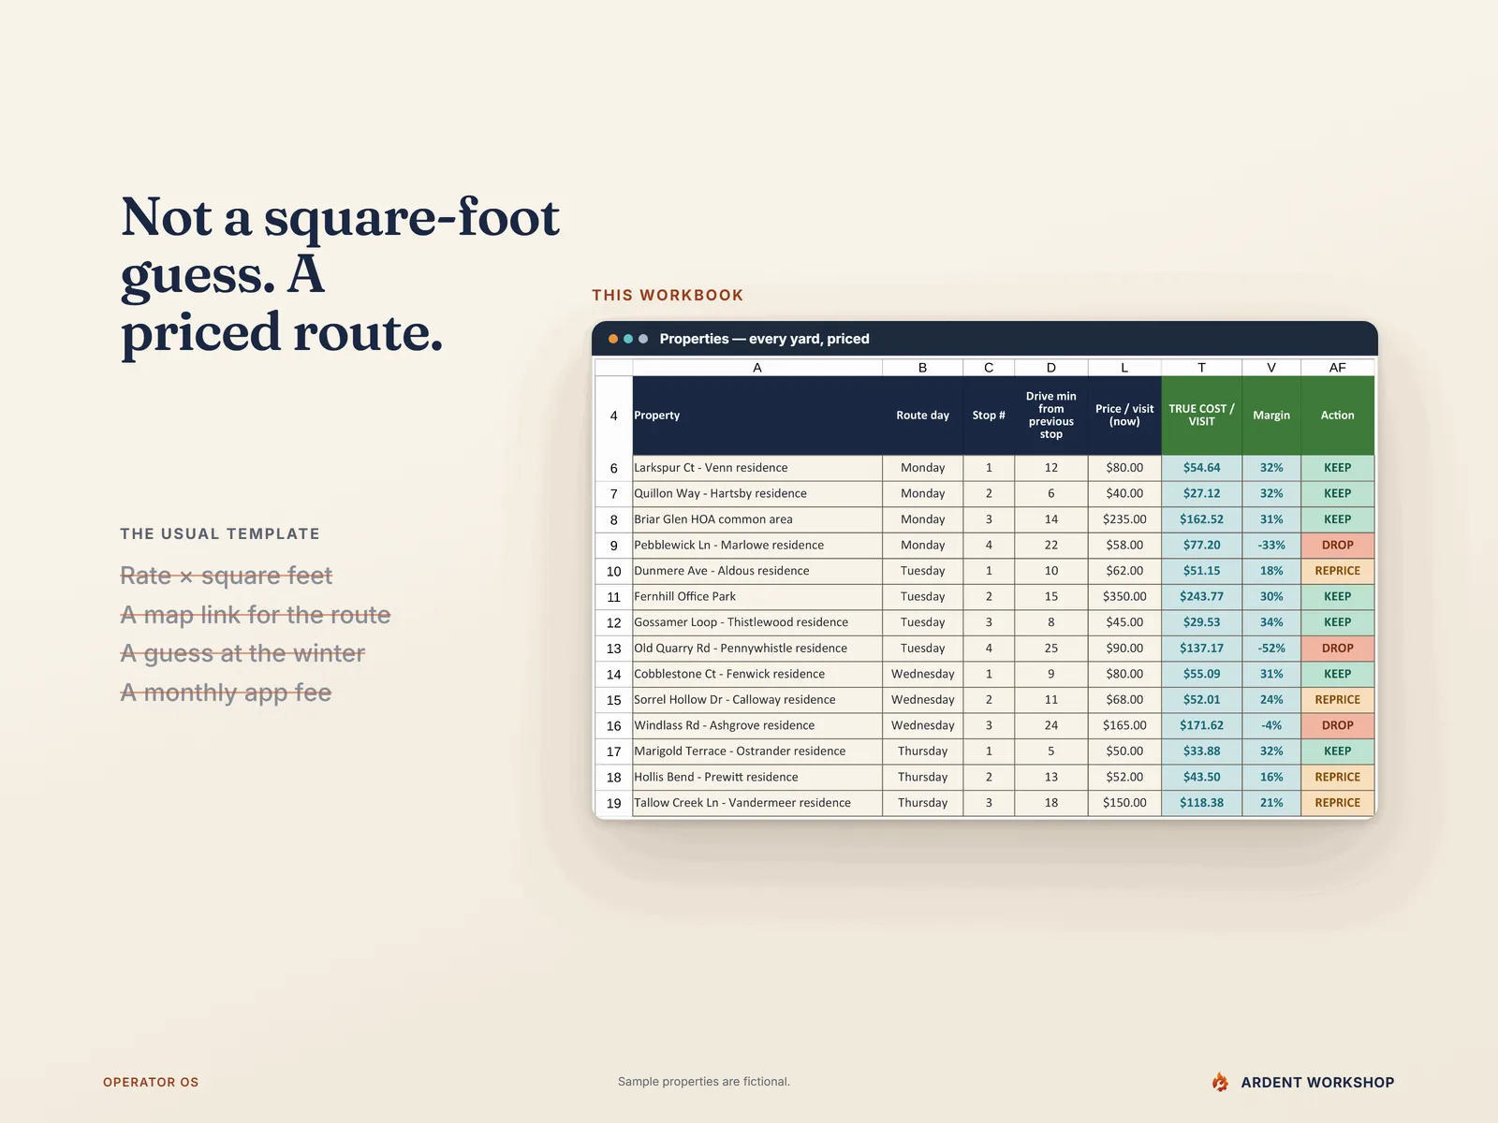Click the orange window dot in the title bar
Screen dimensions: 1498x1123
(x=613, y=339)
